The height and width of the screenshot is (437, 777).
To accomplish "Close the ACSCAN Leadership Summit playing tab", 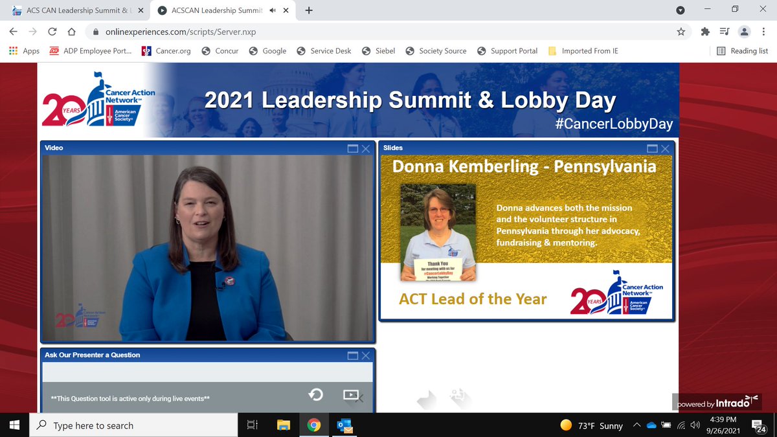I will [x=287, y=10].
